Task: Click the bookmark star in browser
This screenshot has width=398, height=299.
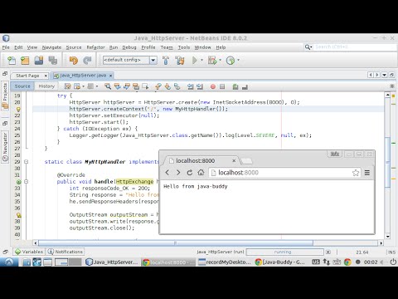Action: [x=356, y=173]
